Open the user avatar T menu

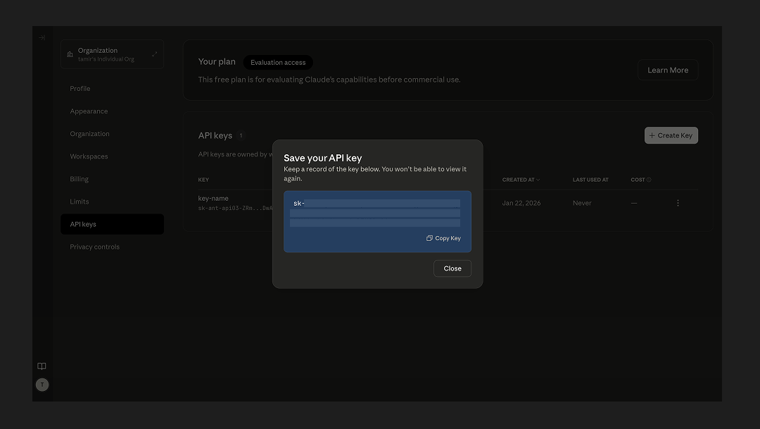(x=42, y=385)
